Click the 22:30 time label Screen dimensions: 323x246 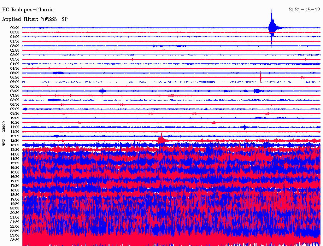[15, 231]
